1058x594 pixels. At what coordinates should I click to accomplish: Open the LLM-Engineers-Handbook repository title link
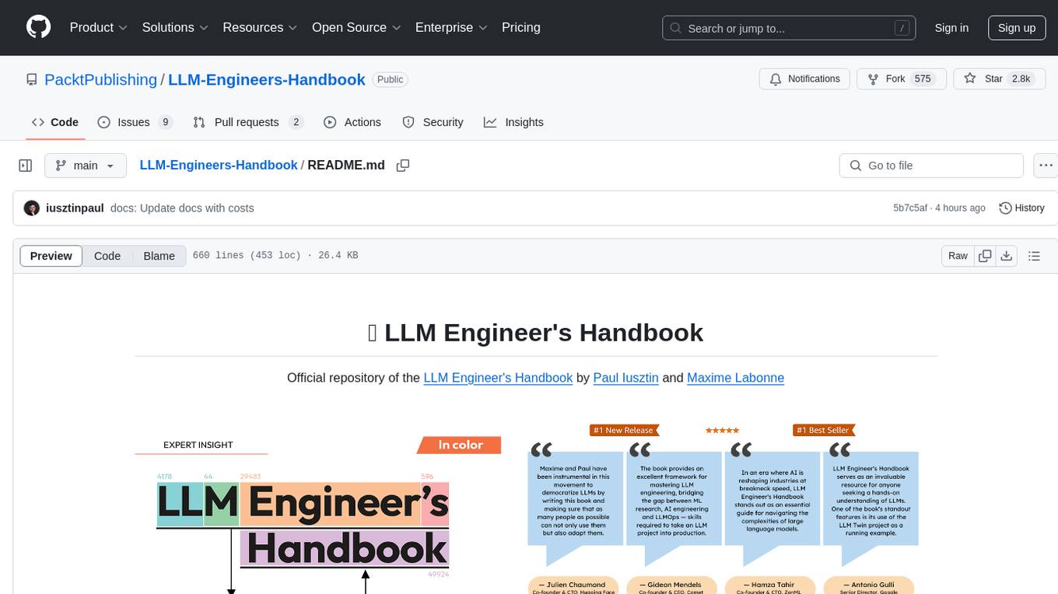point(267,79)
